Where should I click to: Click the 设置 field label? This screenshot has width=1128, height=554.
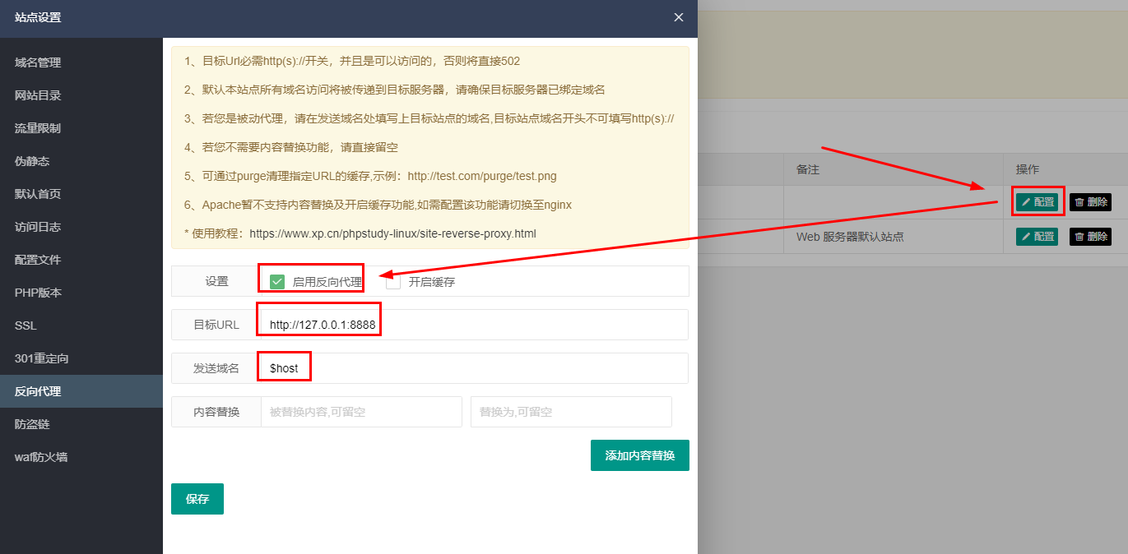[x=216, y=281]
